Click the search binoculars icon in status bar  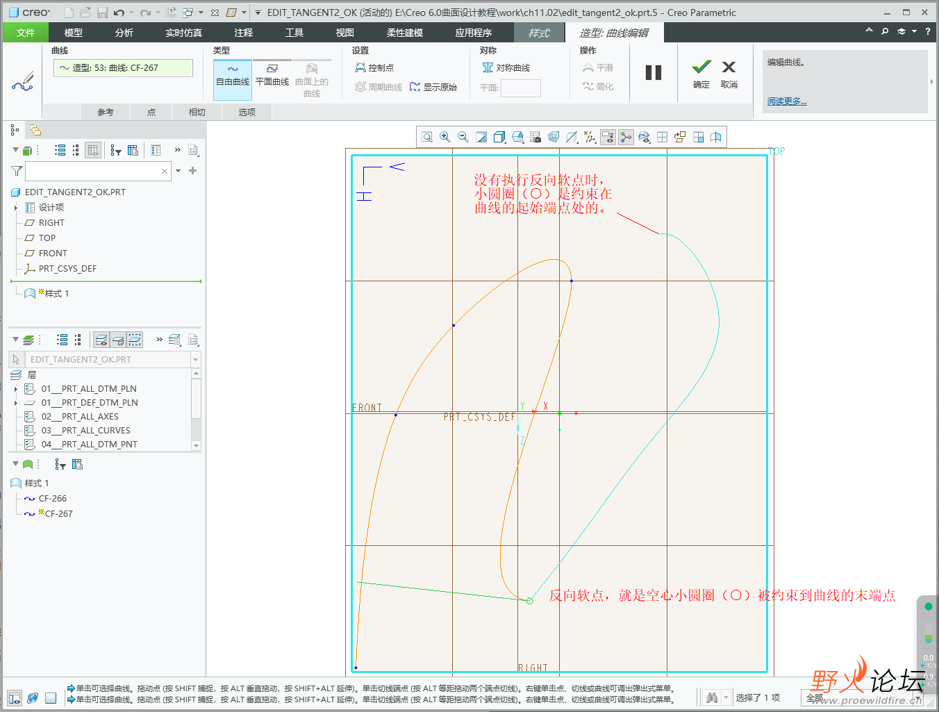(712, 697)
